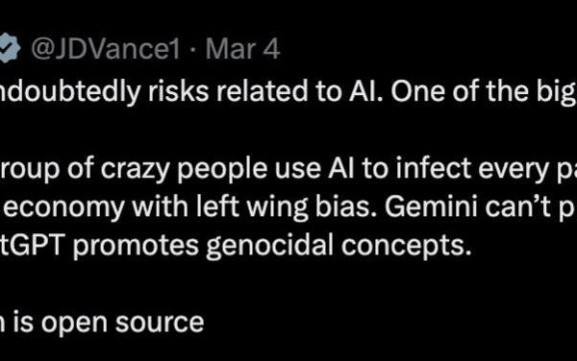Click the phrase 'left wing bias'

tap(286, 207)
